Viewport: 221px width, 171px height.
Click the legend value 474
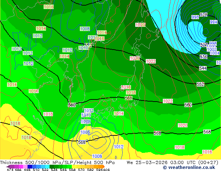point(10,170)
